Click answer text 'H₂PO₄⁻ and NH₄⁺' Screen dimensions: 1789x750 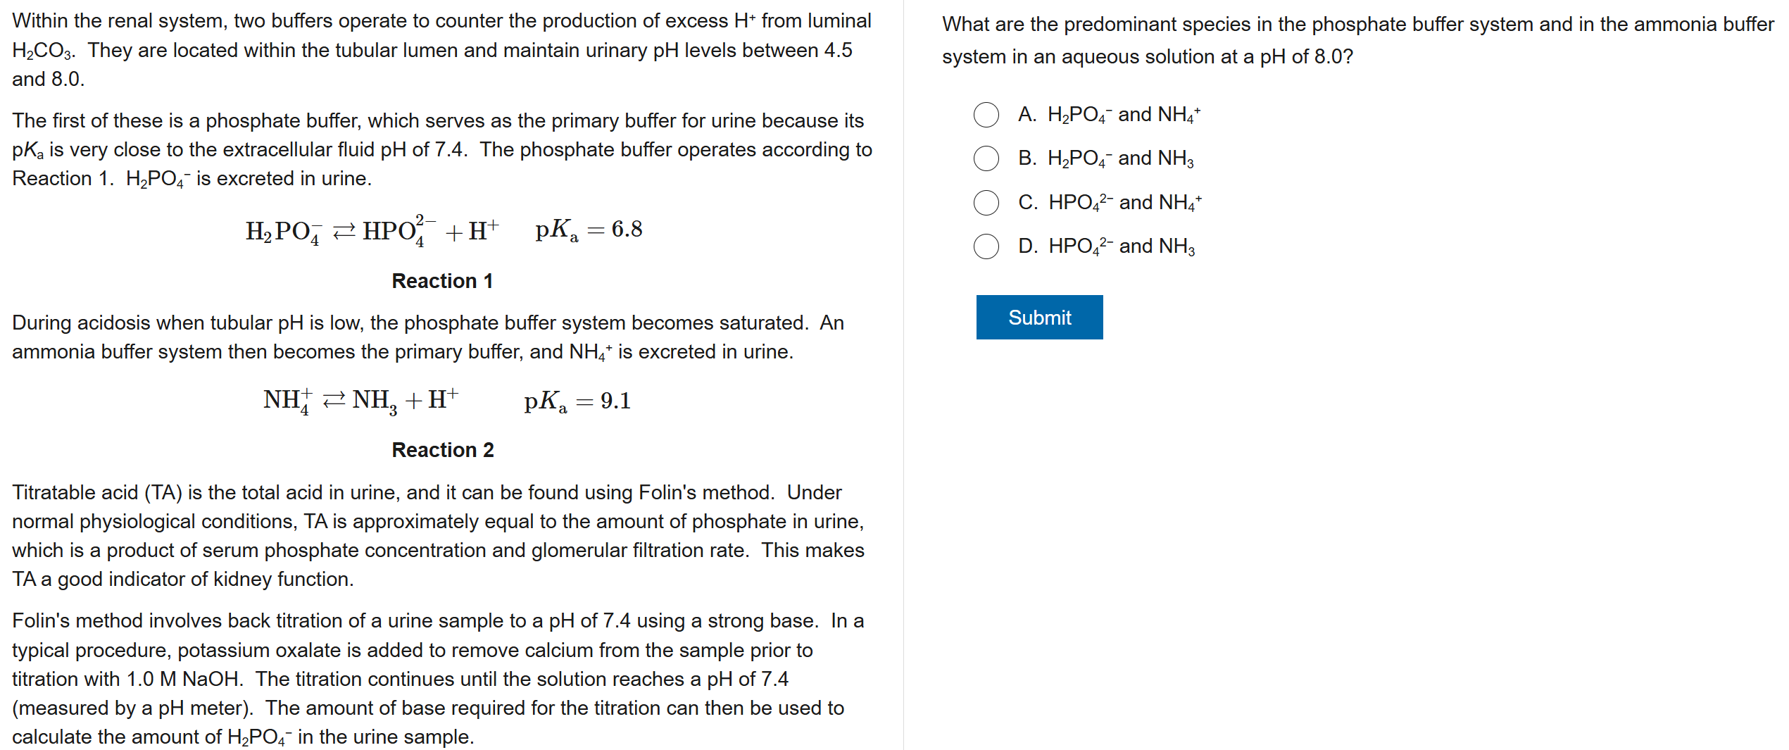click(x=1123, y=115)
